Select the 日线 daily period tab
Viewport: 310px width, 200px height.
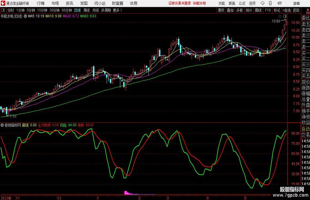(x=77, y=10)
